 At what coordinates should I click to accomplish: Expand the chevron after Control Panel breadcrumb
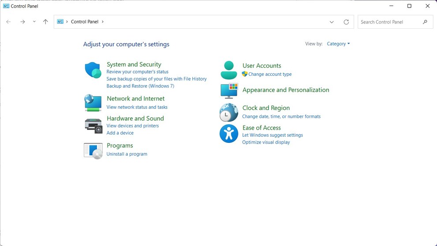coord(103,22)
